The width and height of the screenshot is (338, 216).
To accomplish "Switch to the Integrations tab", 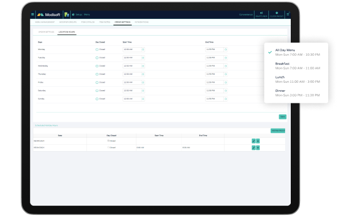I will pos(142,22).
